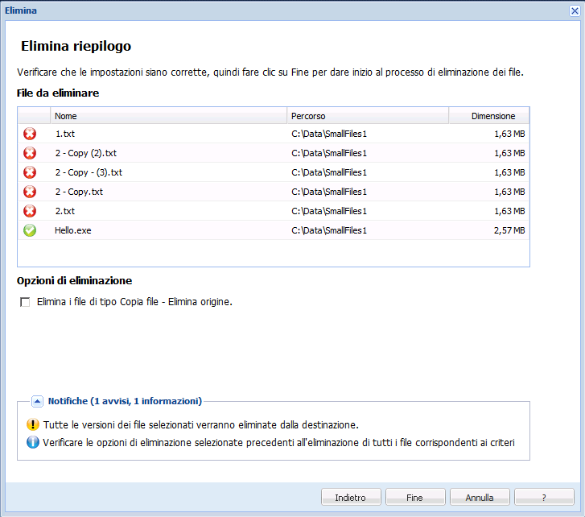585x517 pixels.
Task: Sort file list by Nome column
Action: 167,116
